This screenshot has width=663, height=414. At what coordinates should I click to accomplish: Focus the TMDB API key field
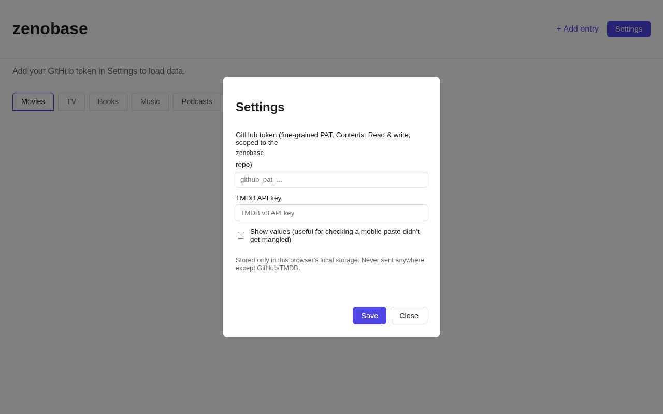pos(331,213)
